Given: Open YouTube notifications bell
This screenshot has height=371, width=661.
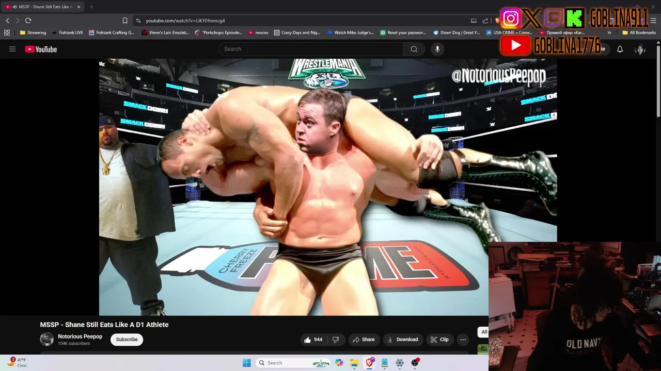Looking at the screenshot, I should tap(620, 49).
